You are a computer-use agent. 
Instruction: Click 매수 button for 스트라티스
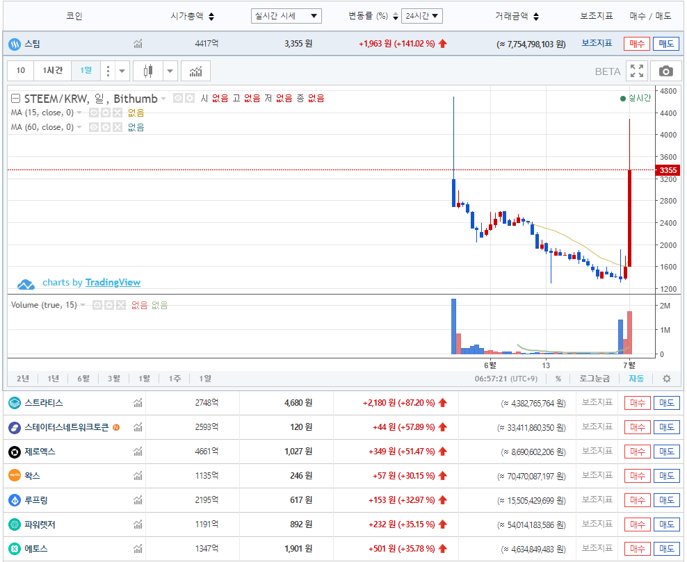pyautogui.click(x=637, y=403)
